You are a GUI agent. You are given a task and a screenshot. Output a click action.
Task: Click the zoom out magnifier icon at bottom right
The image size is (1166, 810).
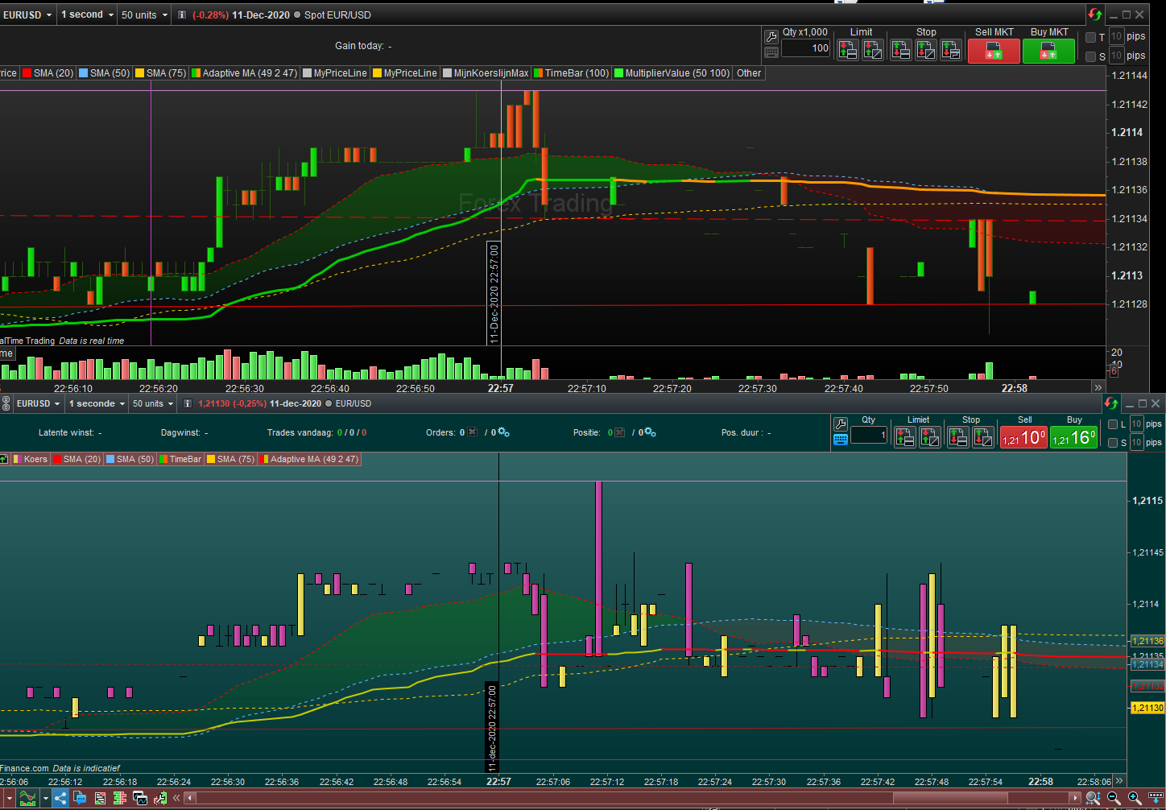point(1114,798)
